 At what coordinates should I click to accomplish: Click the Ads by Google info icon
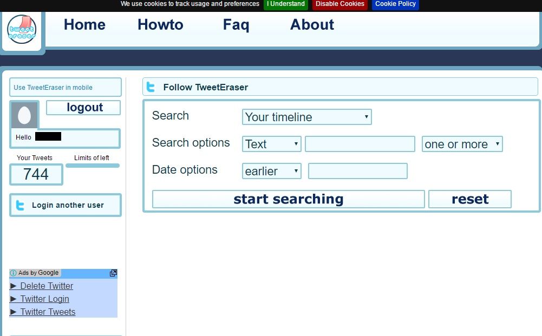(x=13, y=273)
